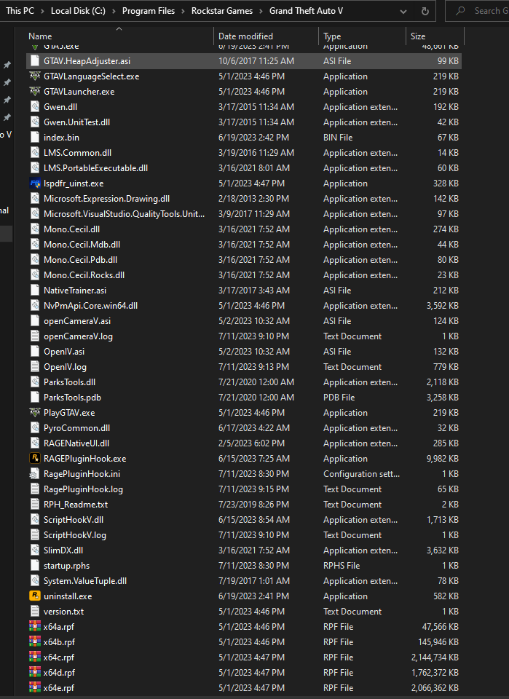Click the search magnifier icon
This screenshot has height=699, width=509.
pos(460,11)
